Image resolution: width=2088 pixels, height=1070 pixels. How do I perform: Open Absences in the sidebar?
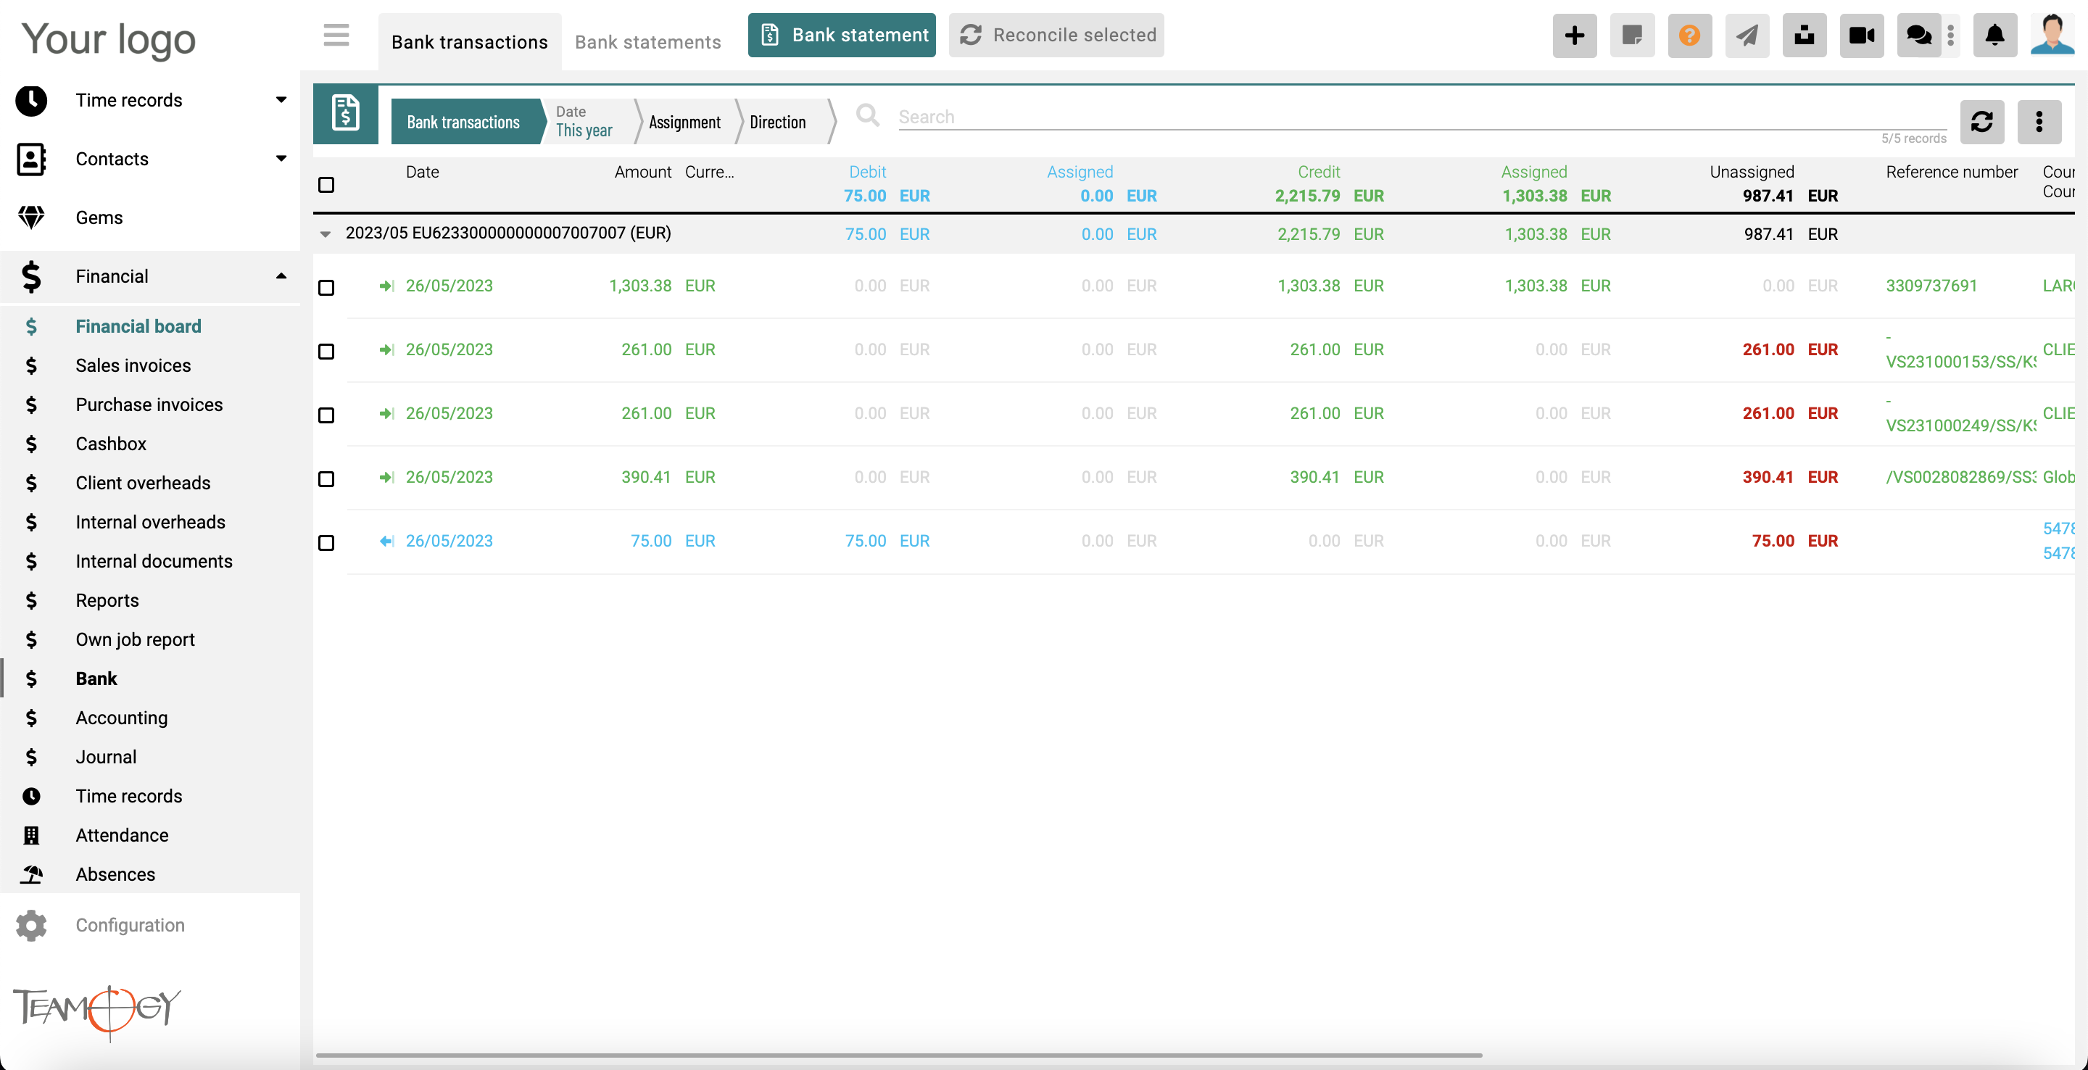[x=150, y=875]
